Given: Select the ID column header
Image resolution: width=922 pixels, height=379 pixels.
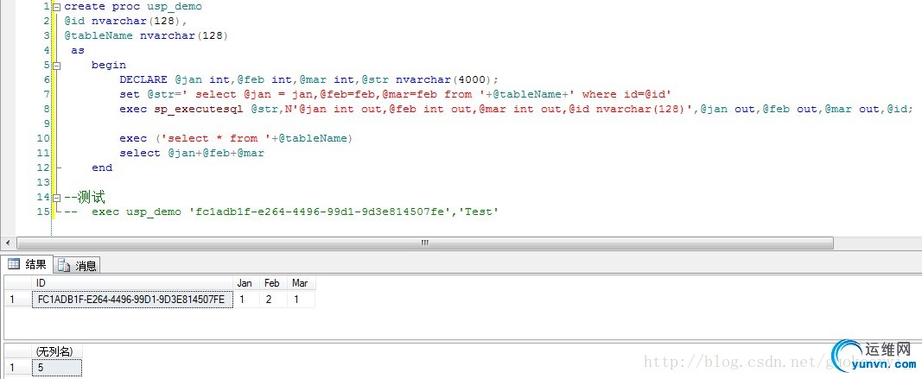Looking at the screenshot, I should point(133,283).
